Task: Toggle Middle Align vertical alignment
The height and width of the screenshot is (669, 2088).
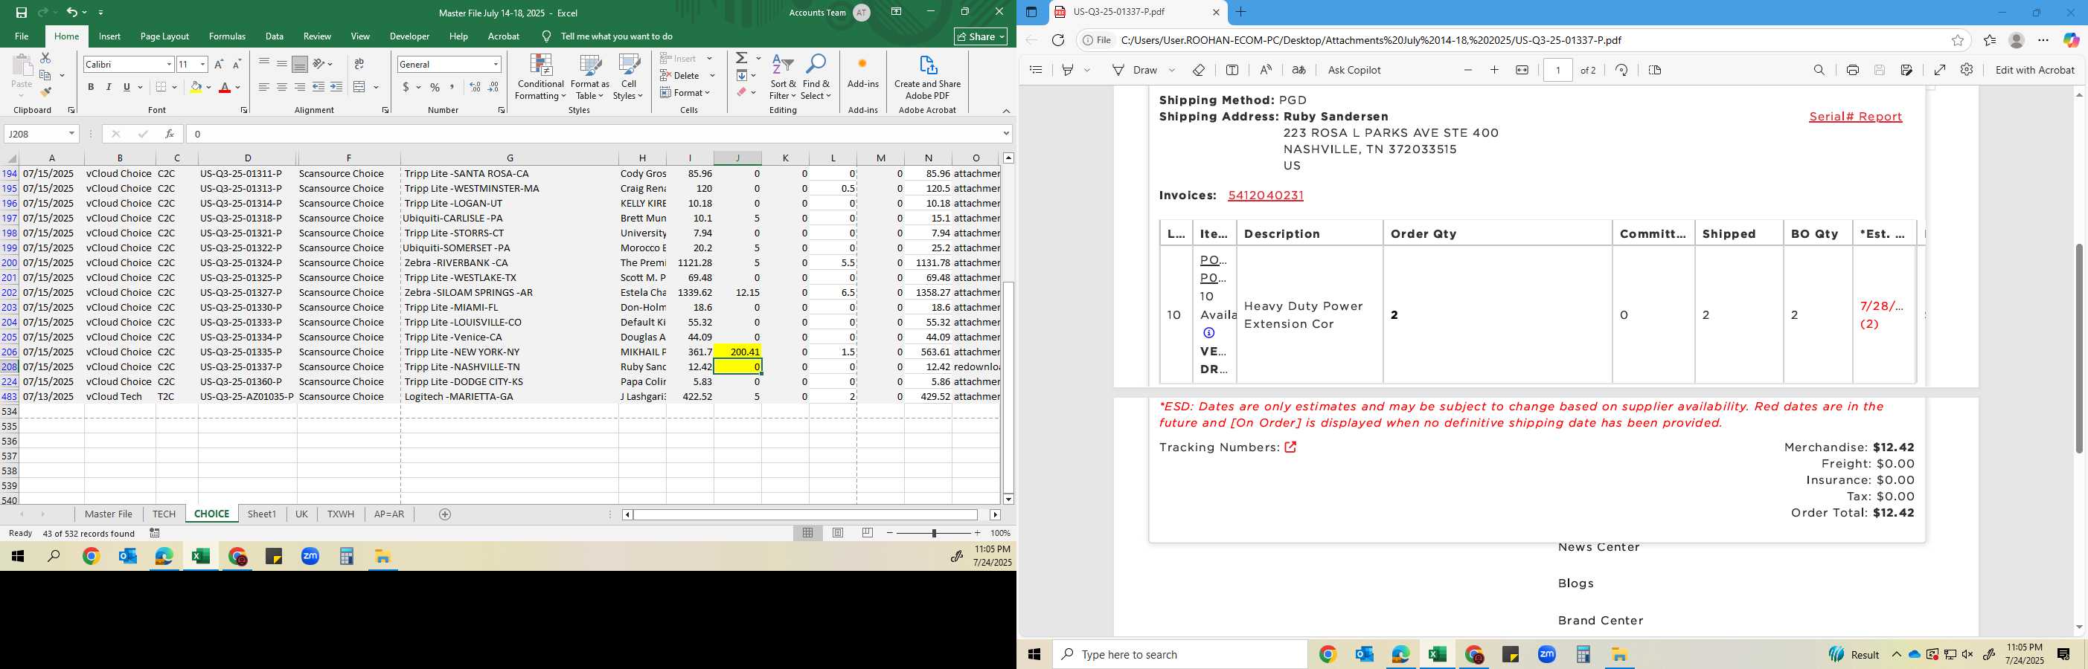Action: (282, 64)
